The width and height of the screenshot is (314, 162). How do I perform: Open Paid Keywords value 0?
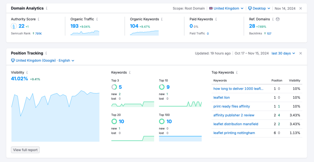(191, 26)
